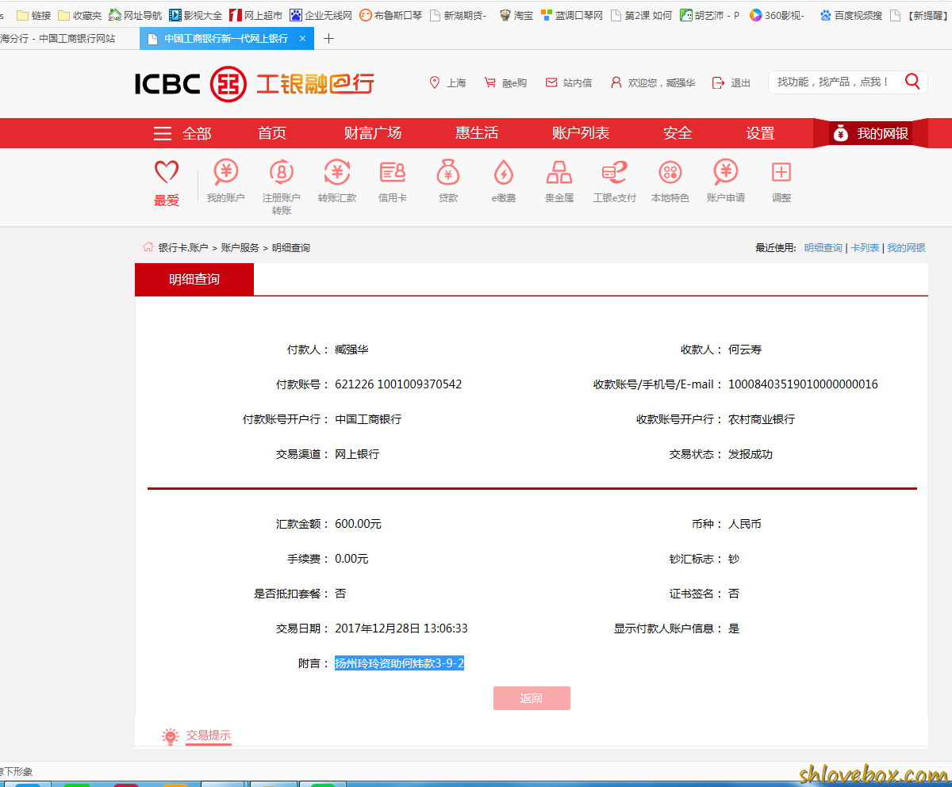Click the 汇款金额 value 600.00元
This screenshot has height=787, width=952.
pyautogui.click(x=358, y=524)
